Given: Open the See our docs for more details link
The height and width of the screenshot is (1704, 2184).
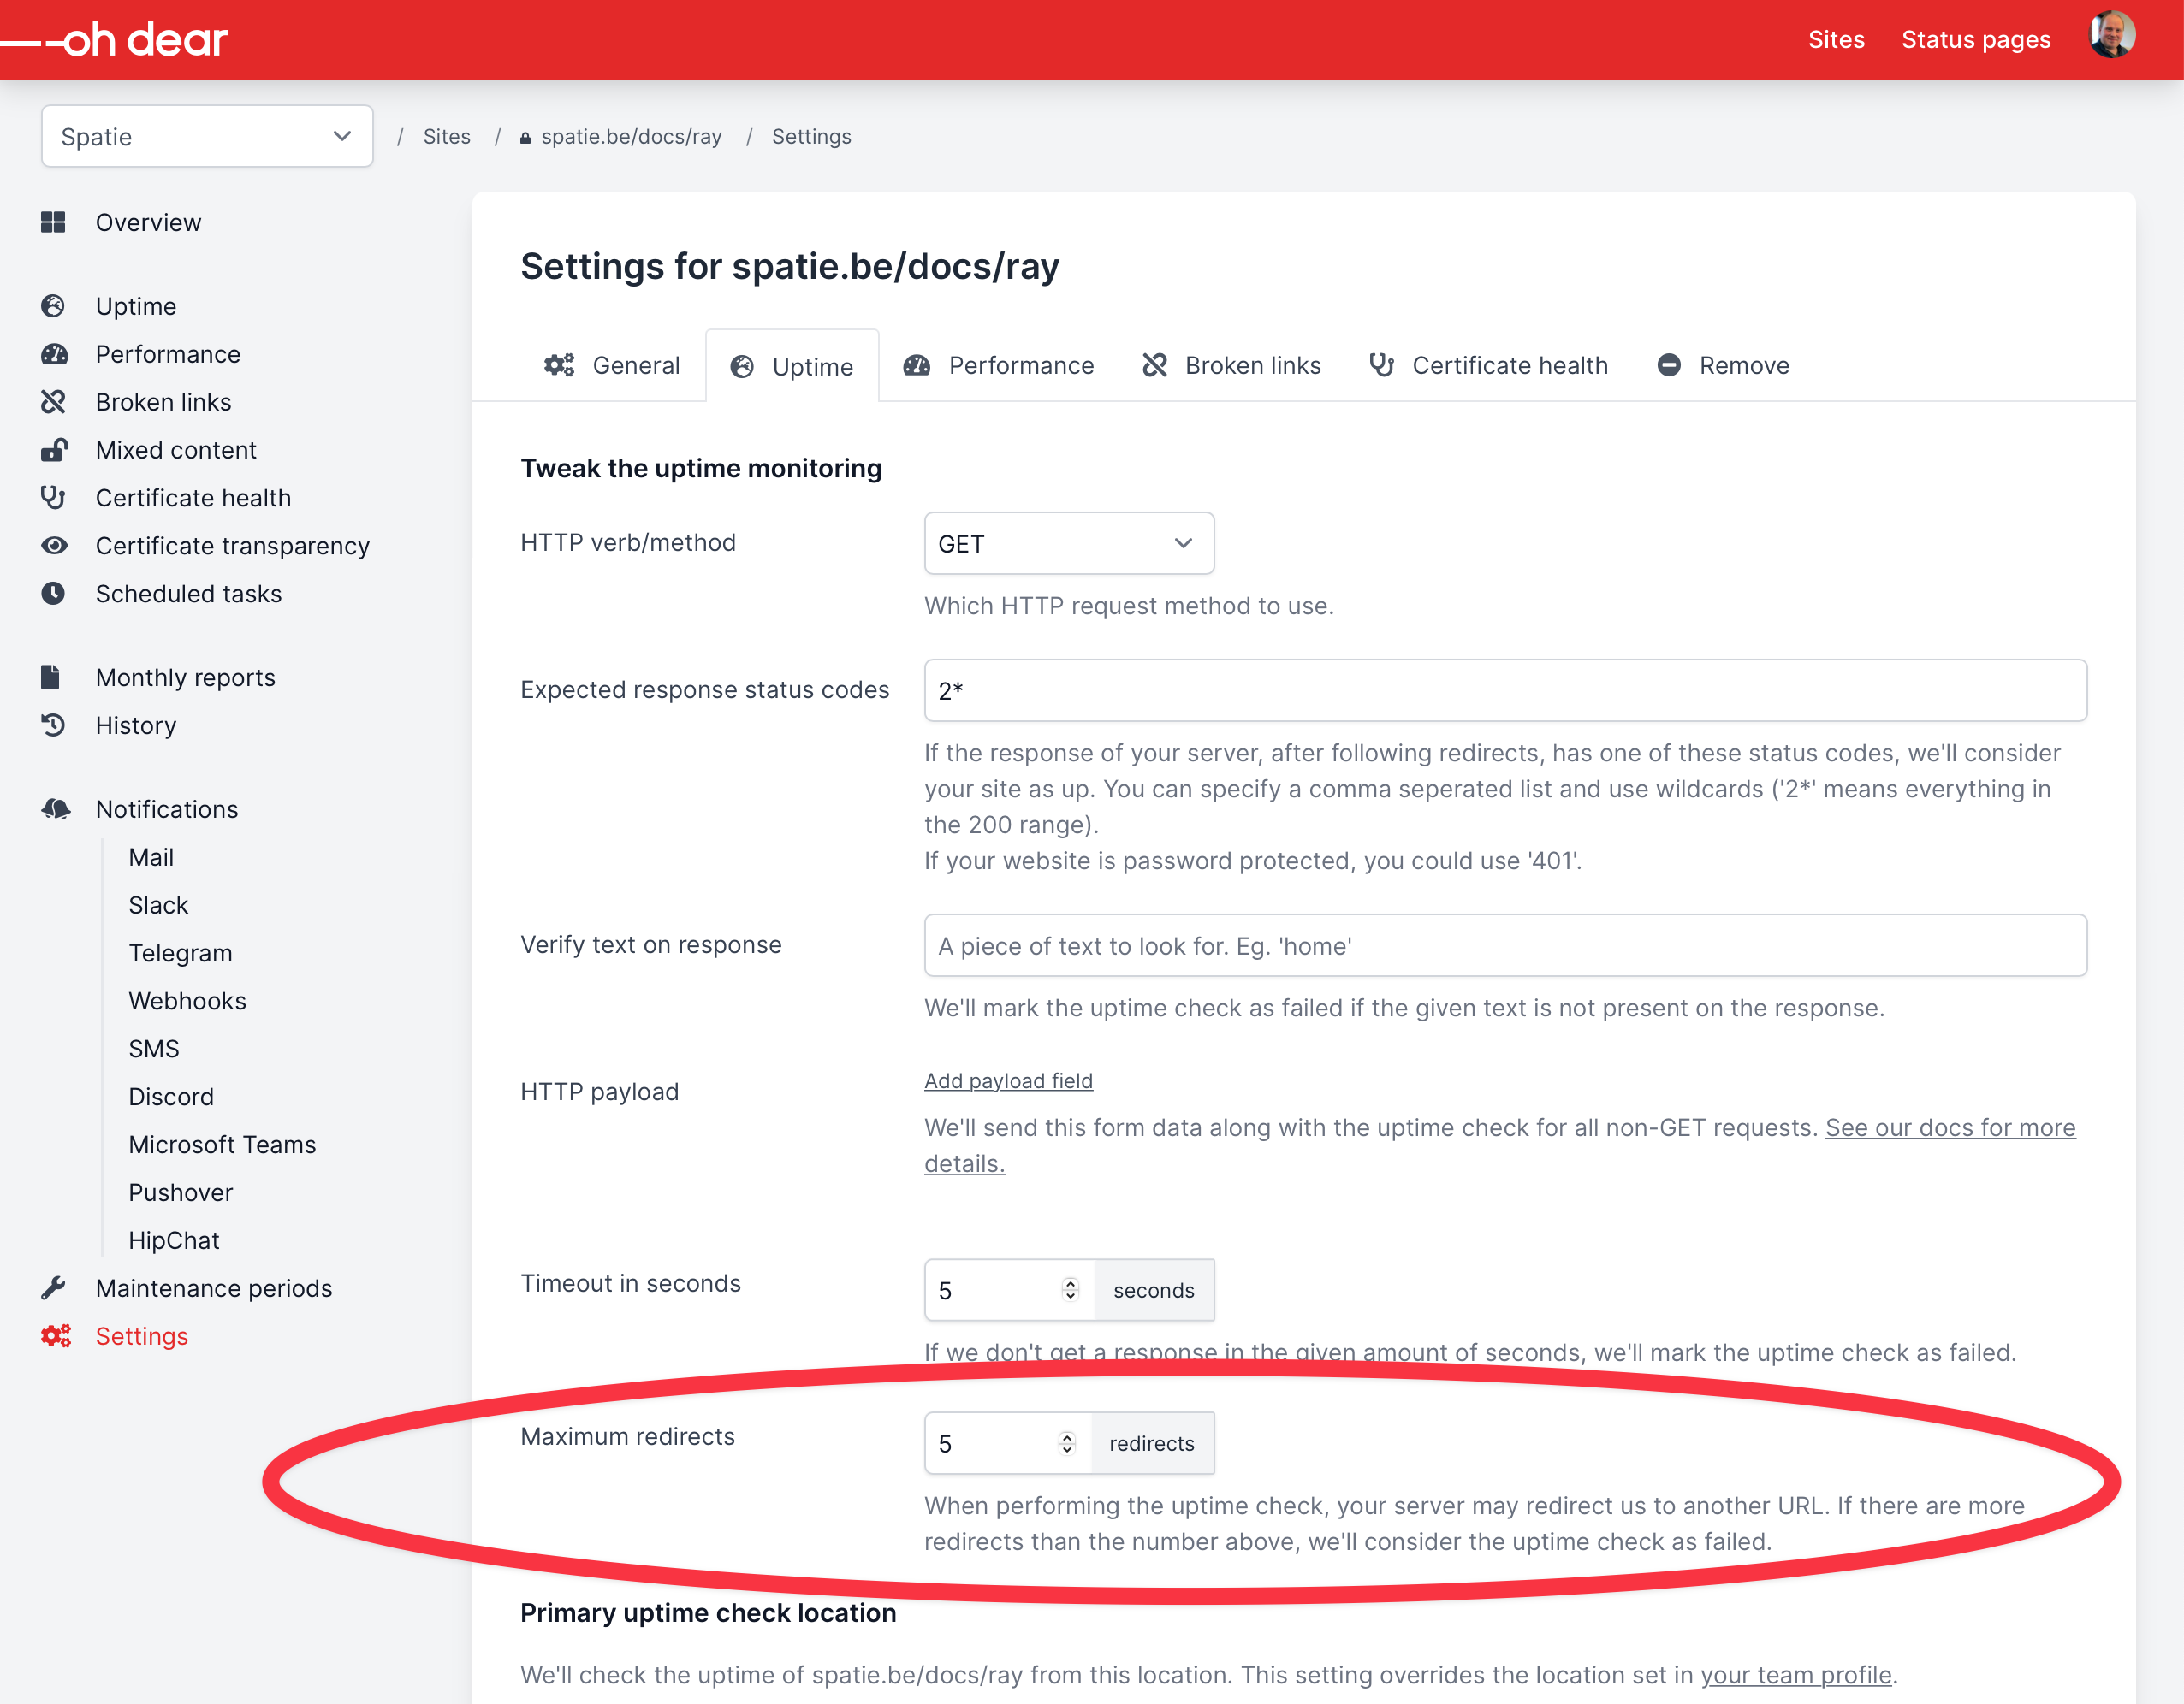Looking at the screenshot, I should pyautogui.click(x=1950, y=1127).
